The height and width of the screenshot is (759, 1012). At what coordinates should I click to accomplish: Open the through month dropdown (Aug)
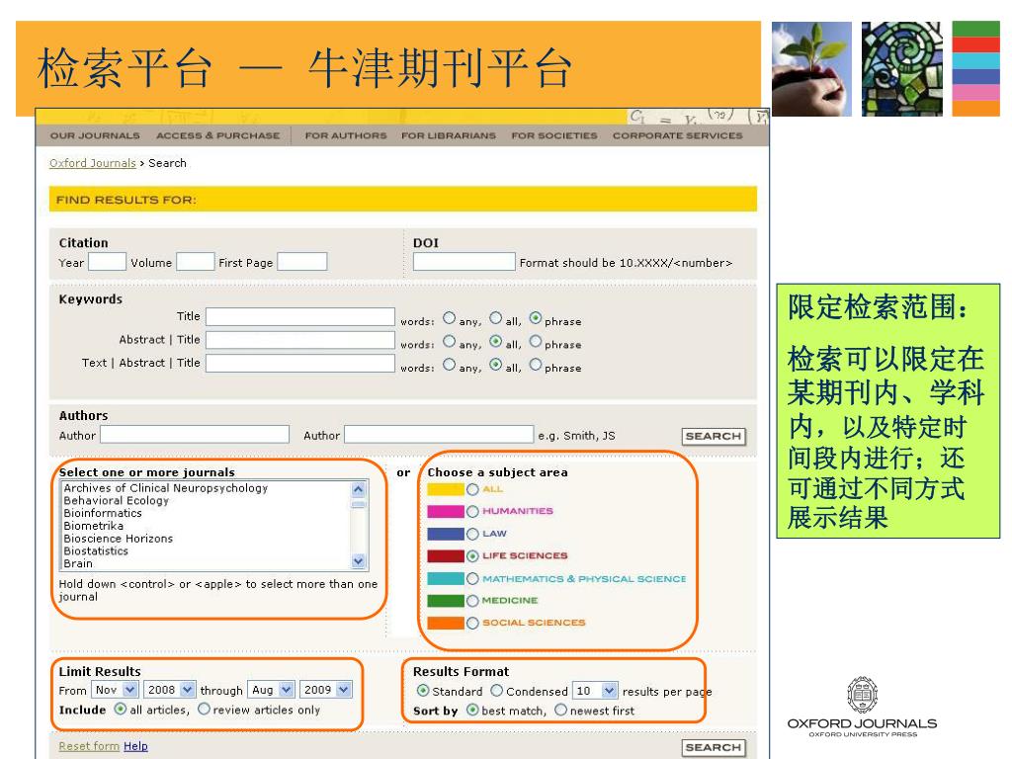[x=271, y=690]
